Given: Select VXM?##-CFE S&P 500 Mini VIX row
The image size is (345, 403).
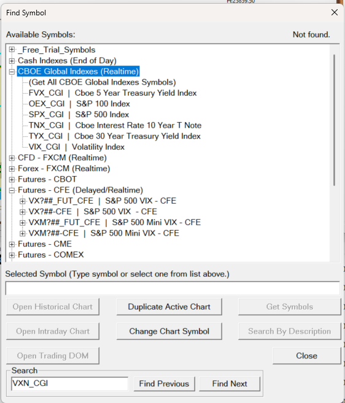Looking at the screenshot, I should point(104,233).
